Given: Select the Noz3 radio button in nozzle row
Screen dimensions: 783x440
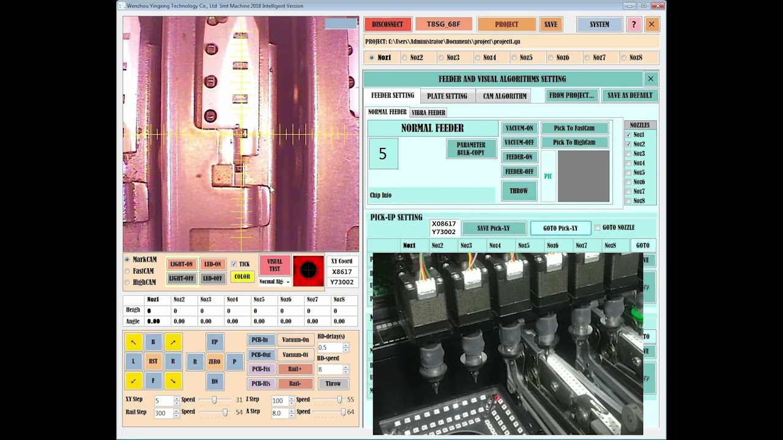Looking at the screenshot, I should coord(441,57).
